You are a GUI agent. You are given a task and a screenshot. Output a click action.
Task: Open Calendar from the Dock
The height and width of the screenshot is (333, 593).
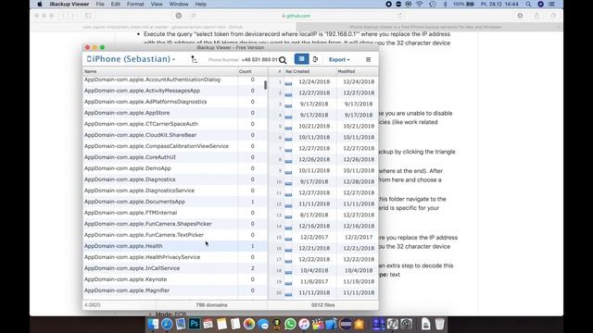[x=208, y=324]
